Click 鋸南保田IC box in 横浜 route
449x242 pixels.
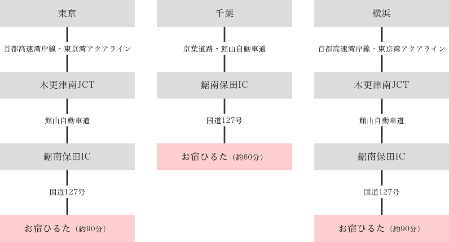click(x=381, y=157)
